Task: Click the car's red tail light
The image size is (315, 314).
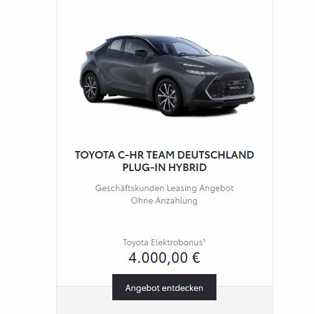Action: 89,52
